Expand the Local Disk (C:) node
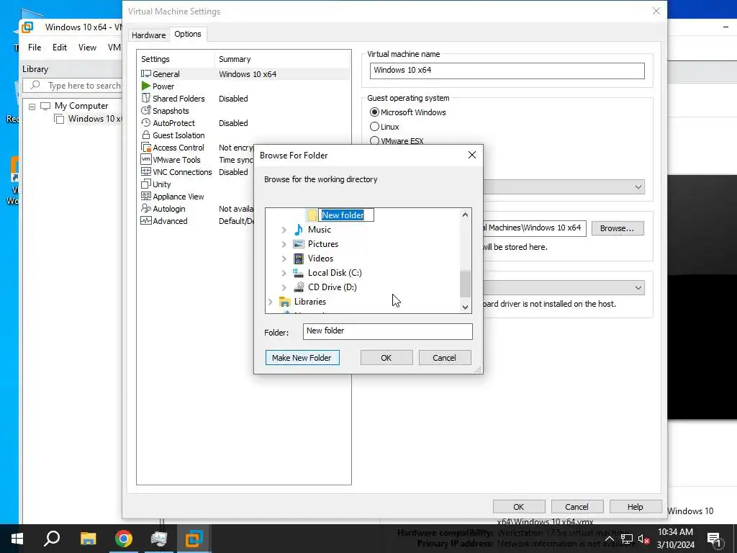Viewport: 737px width, 553px height. coord(284,273)
